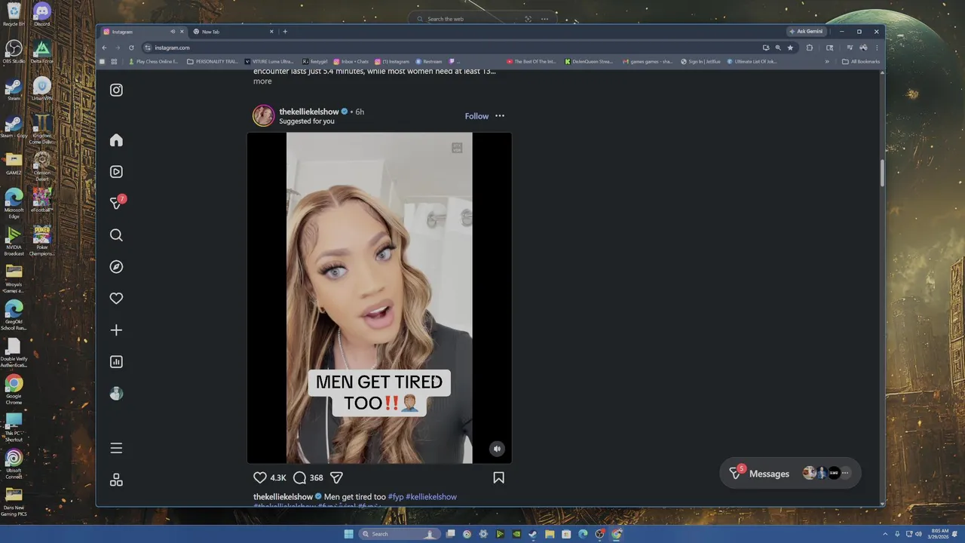The image size is (965, 543).
Task: Open Sign In | JetBlue bookmark
Action: [700, 62]
